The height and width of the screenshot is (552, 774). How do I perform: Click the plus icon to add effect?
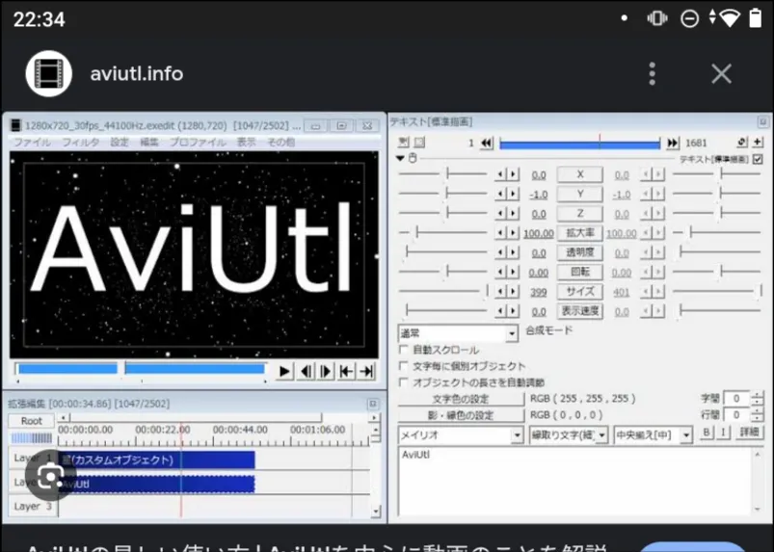[x=758, y=142]
